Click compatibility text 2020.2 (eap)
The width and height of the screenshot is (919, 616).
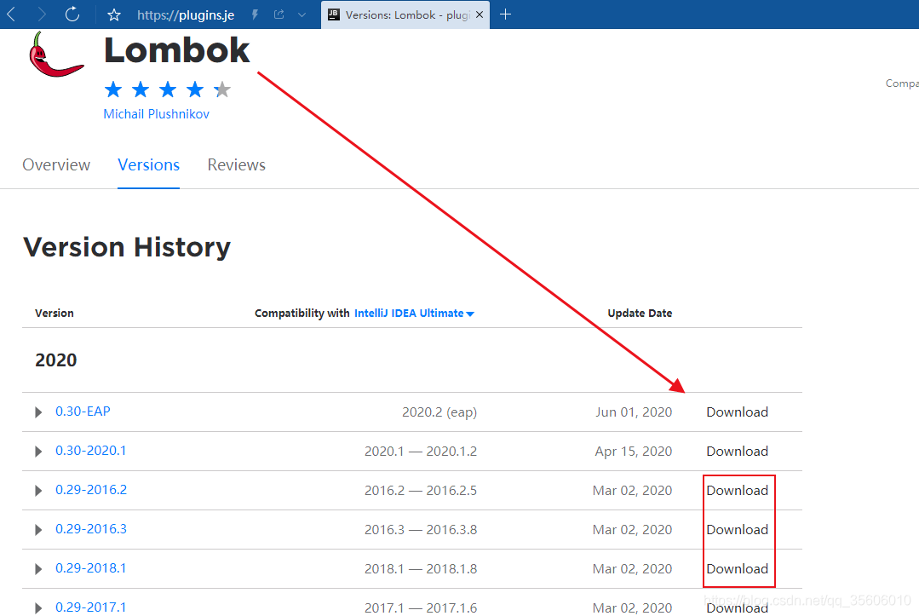(x=439, y=412)
